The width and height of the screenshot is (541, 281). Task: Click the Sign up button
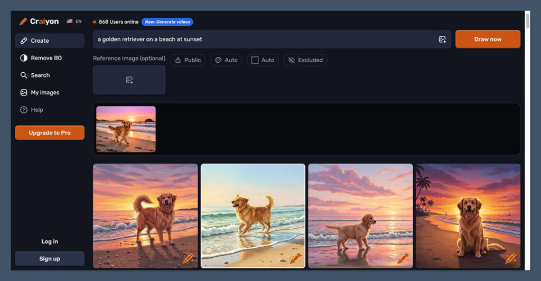50,259
